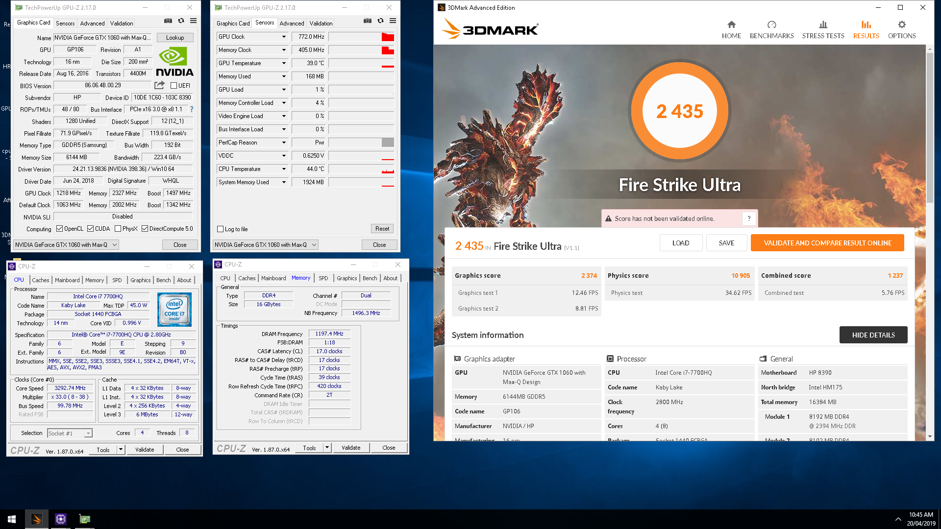Toggle PhysX checkbox
This screenshot has height=529, width=941.
pos(118,229)
